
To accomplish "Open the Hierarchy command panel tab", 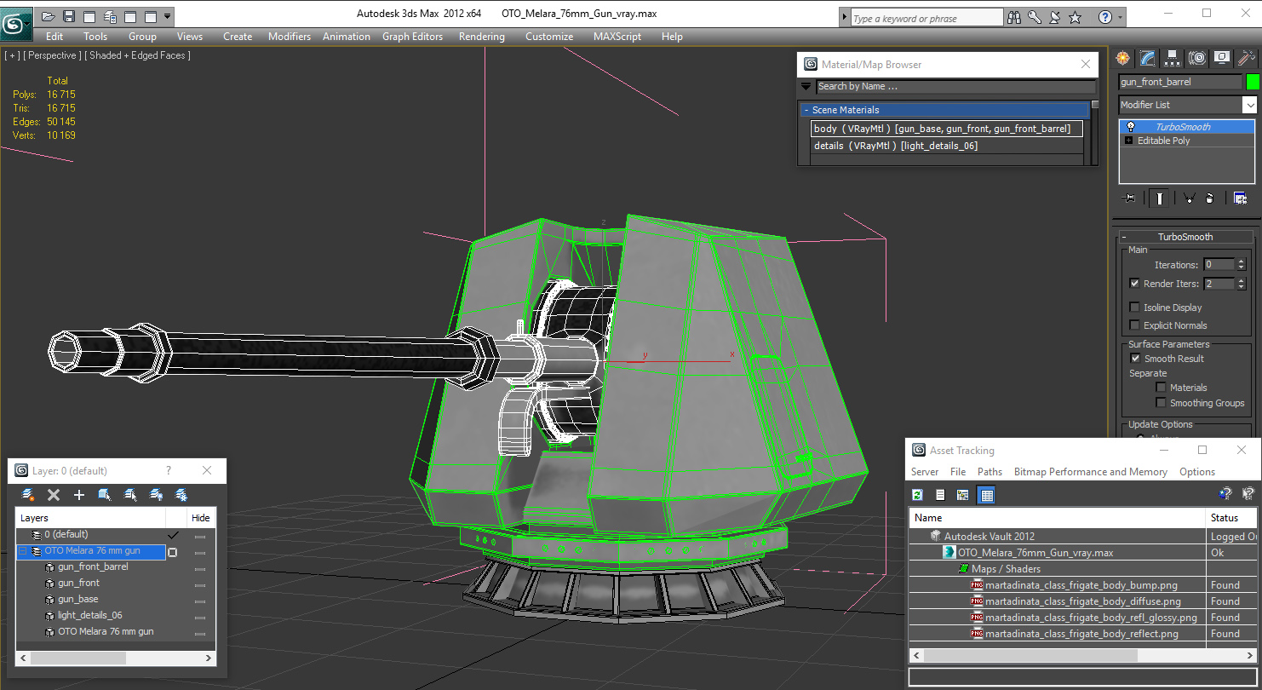I will point(1173,58).
